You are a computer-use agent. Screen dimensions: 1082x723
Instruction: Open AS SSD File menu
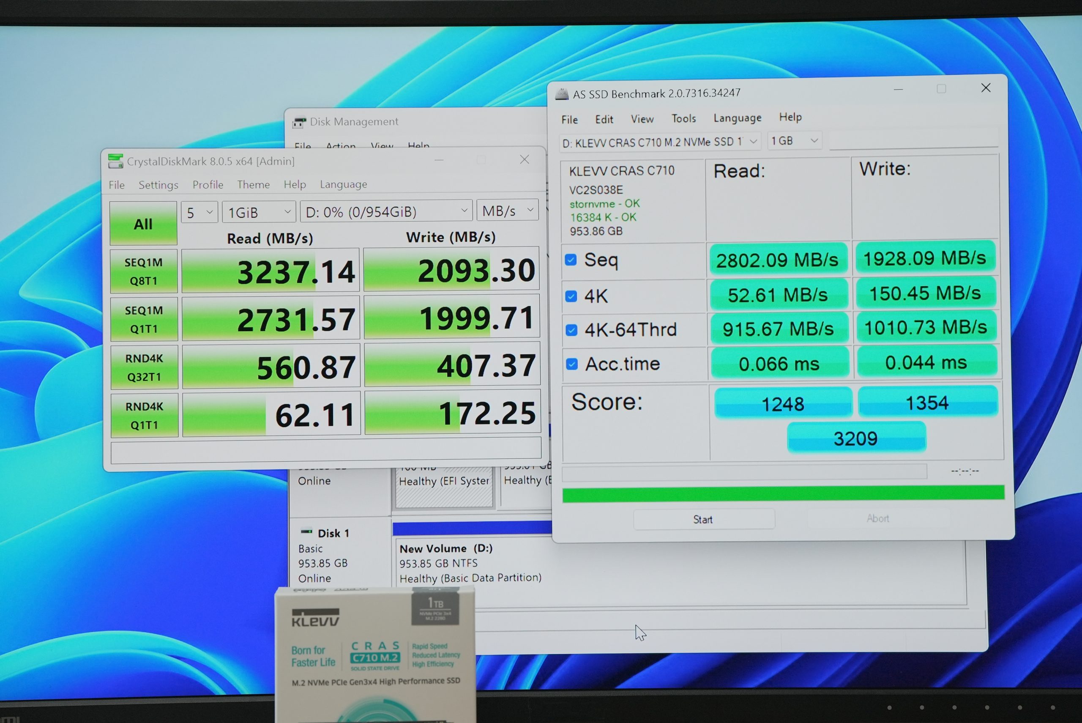[x=570, y=120]
